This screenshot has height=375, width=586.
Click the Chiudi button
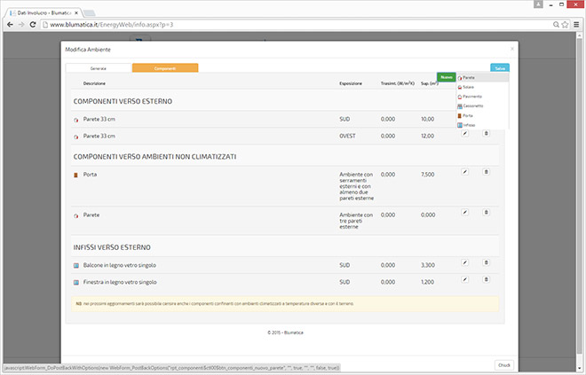tap(503, 363)
